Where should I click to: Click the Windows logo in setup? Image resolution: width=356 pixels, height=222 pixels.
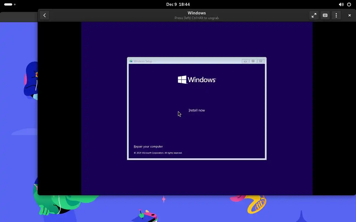coord(197,80)
